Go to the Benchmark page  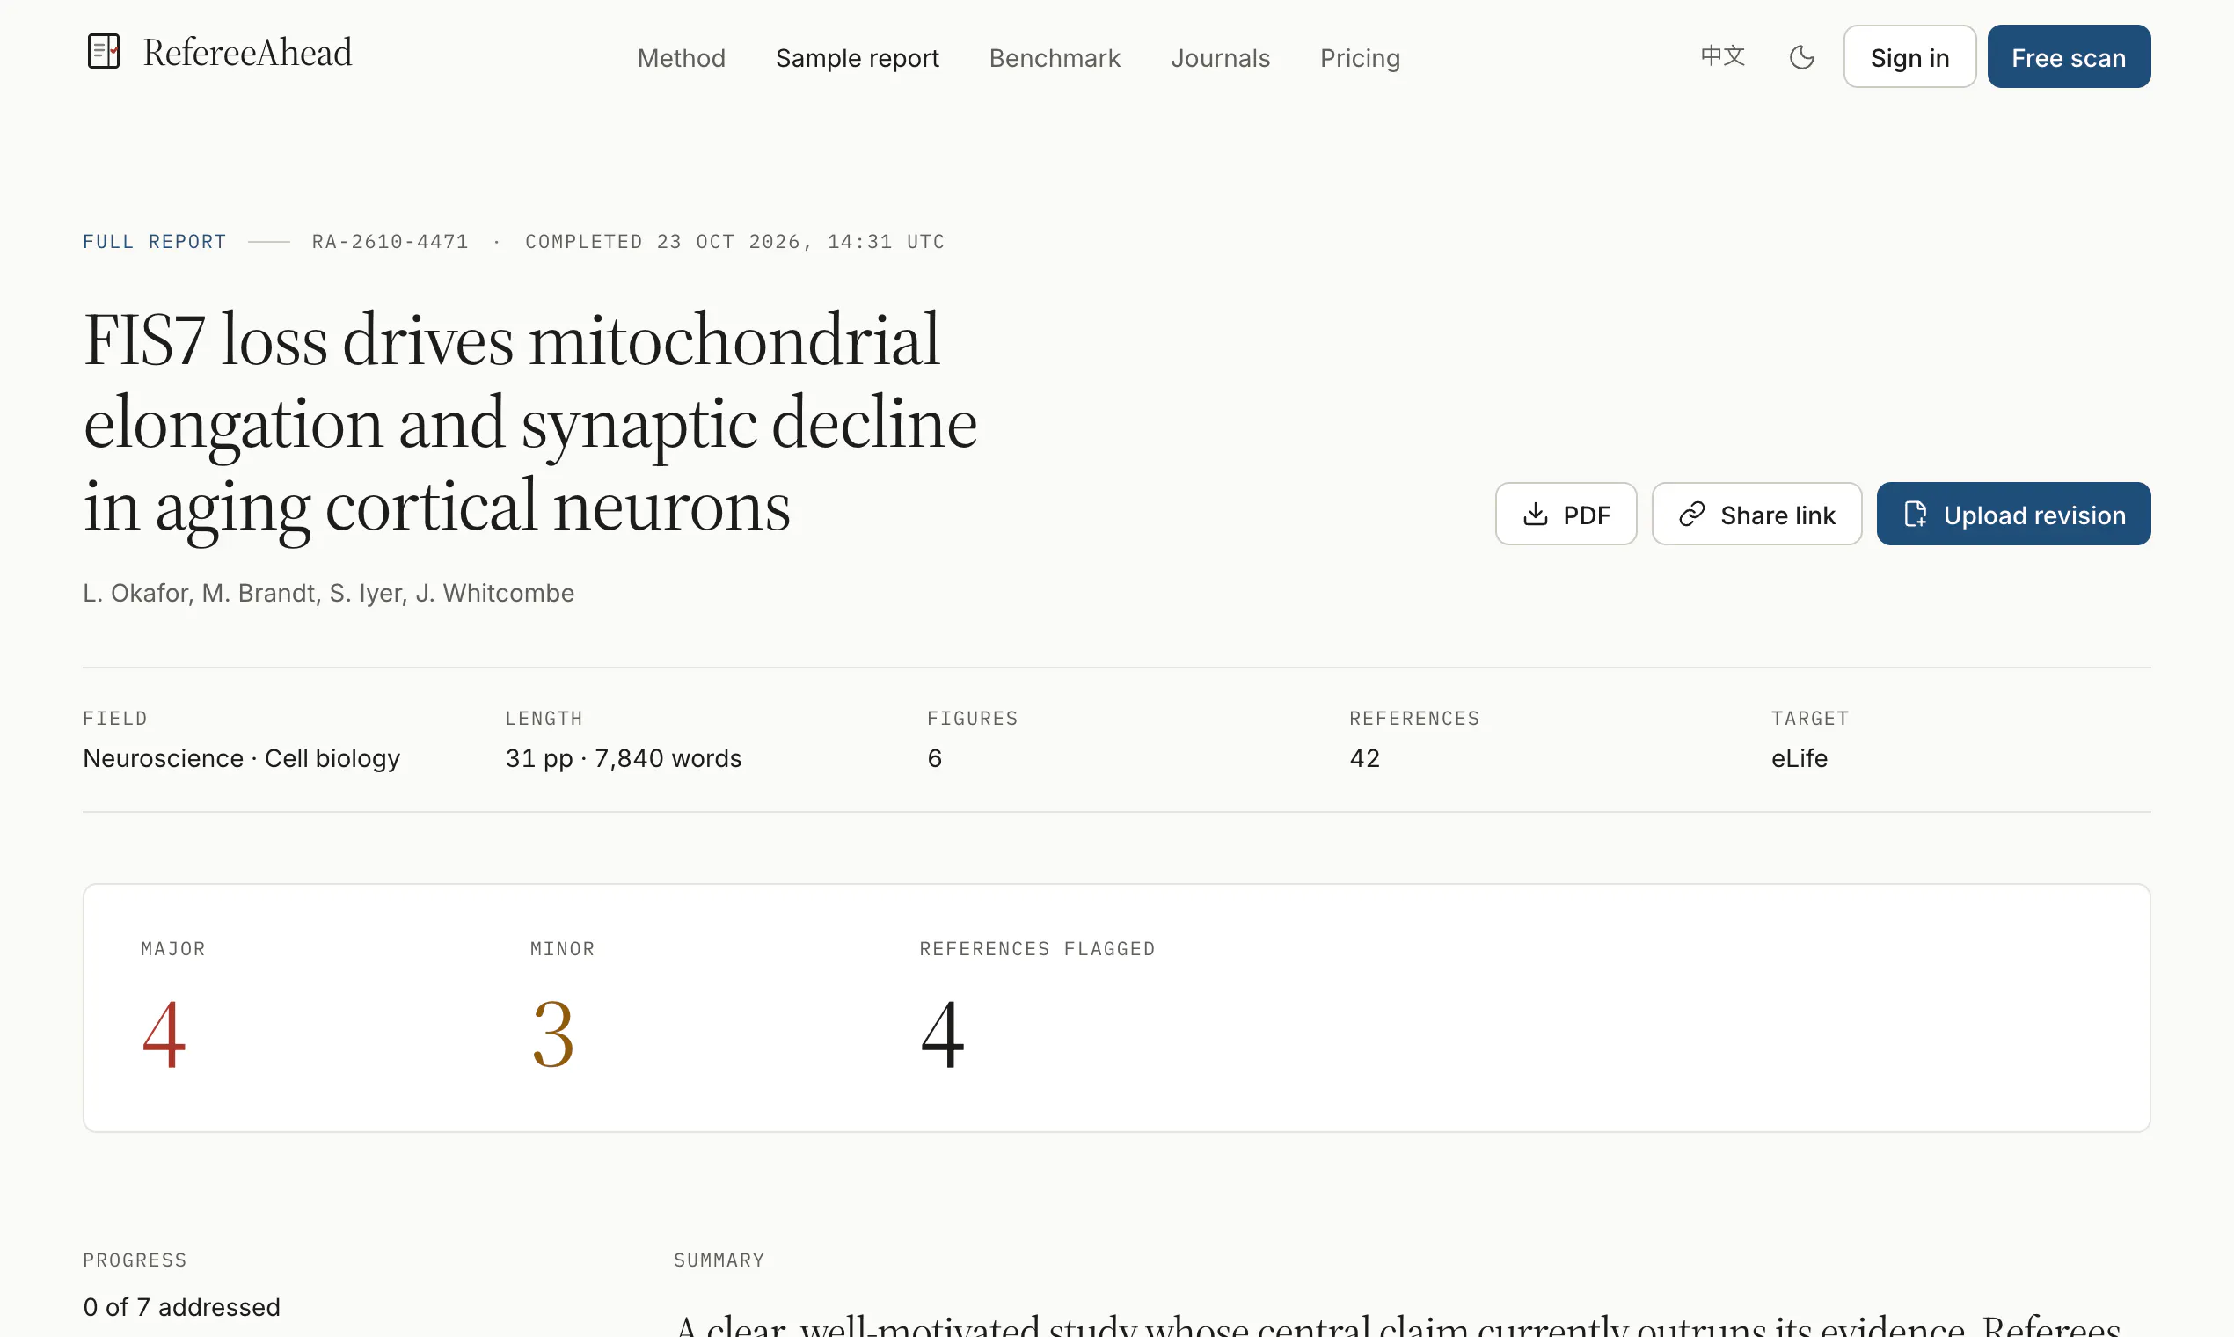[1054, 58]
